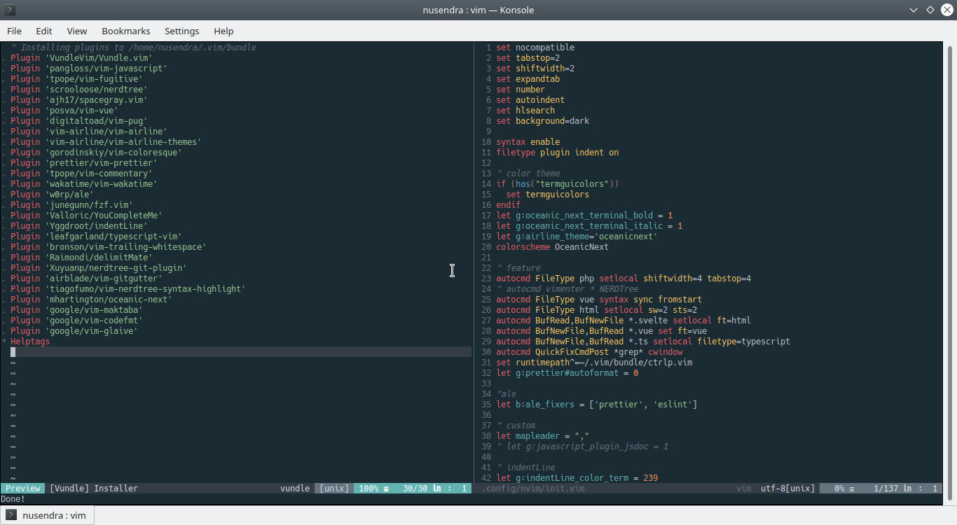Select the 'nusendra : vim' terminal tab
Screen dimensions: 957x525
(48, 515)
